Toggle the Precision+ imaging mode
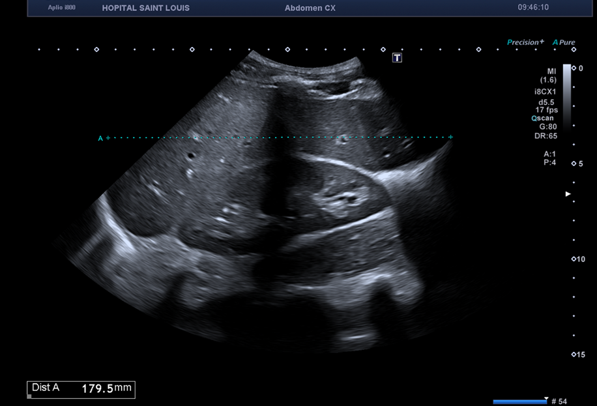 click(525, 42)
